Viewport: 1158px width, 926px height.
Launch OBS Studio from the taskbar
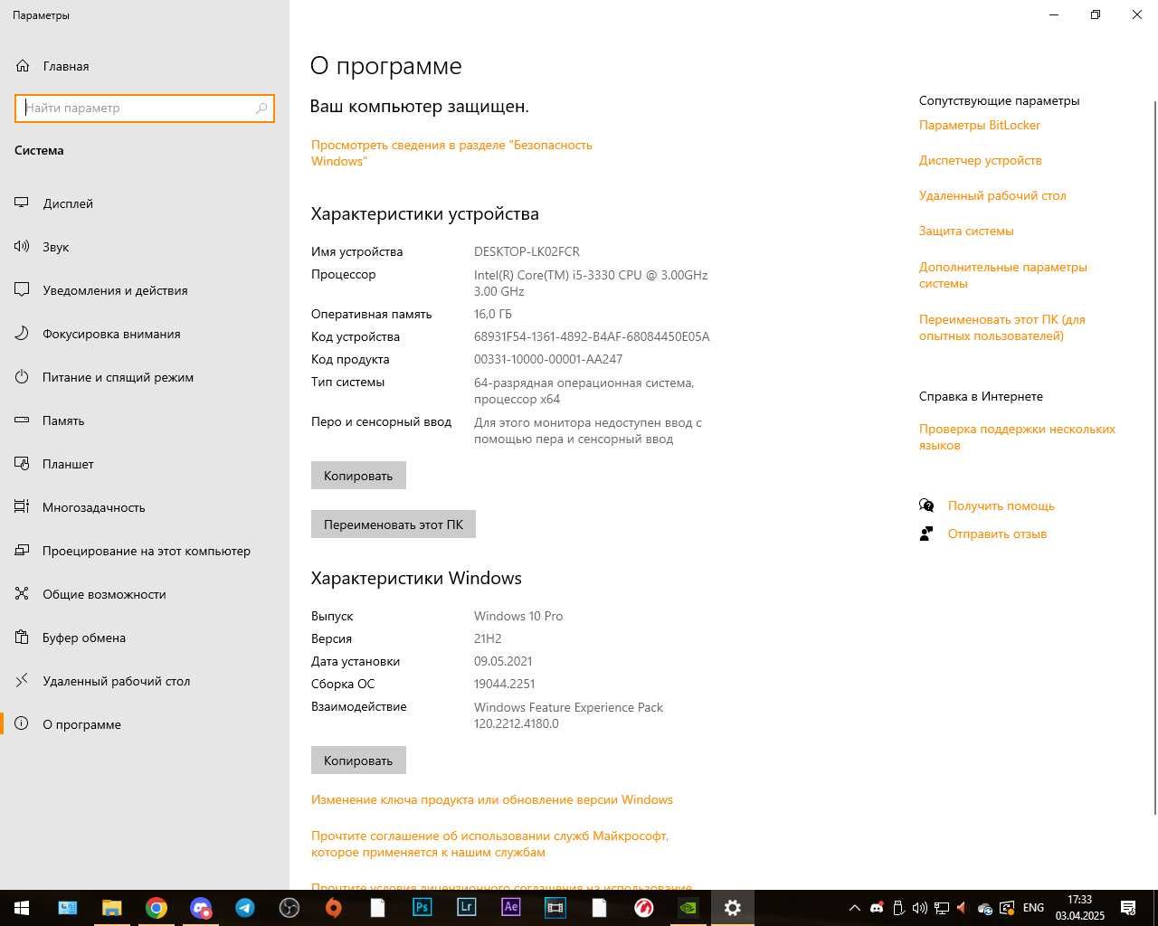[x=289, y=908]
